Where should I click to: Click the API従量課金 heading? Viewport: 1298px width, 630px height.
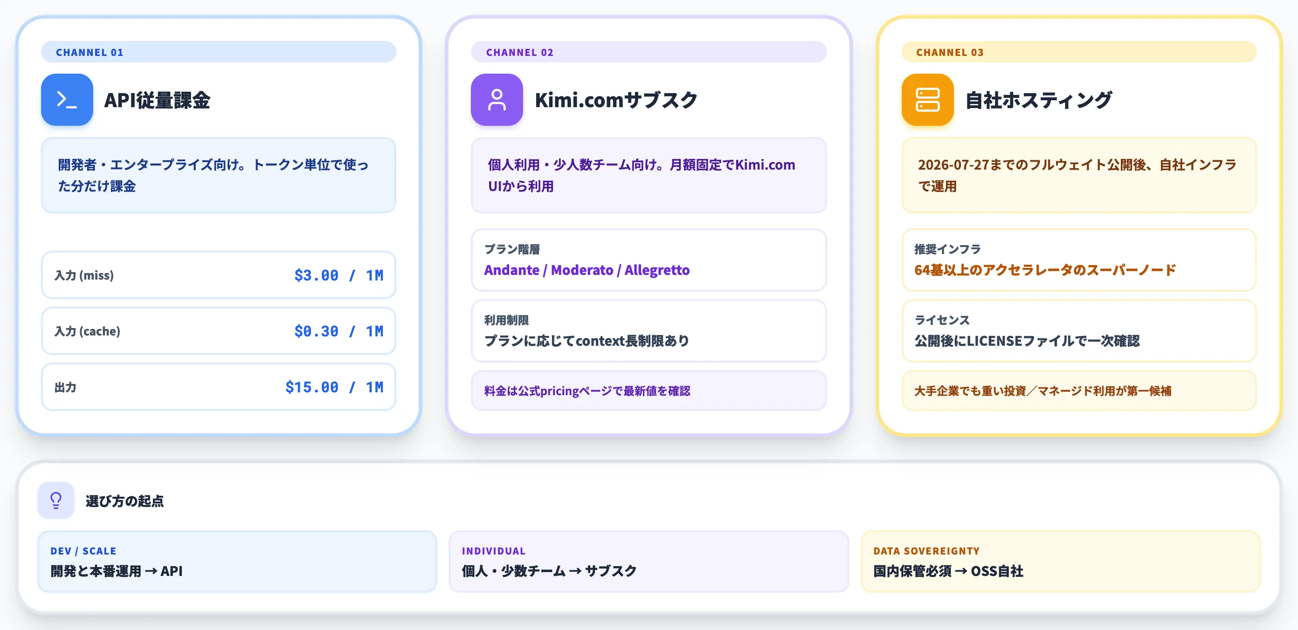tap(157, 100)
